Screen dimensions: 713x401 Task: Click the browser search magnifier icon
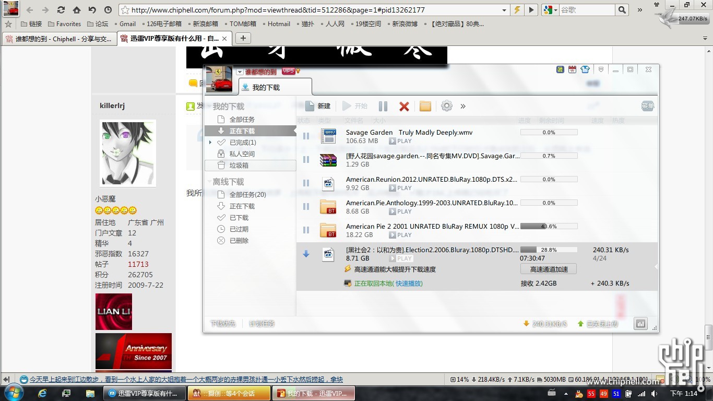pos(622,10)
